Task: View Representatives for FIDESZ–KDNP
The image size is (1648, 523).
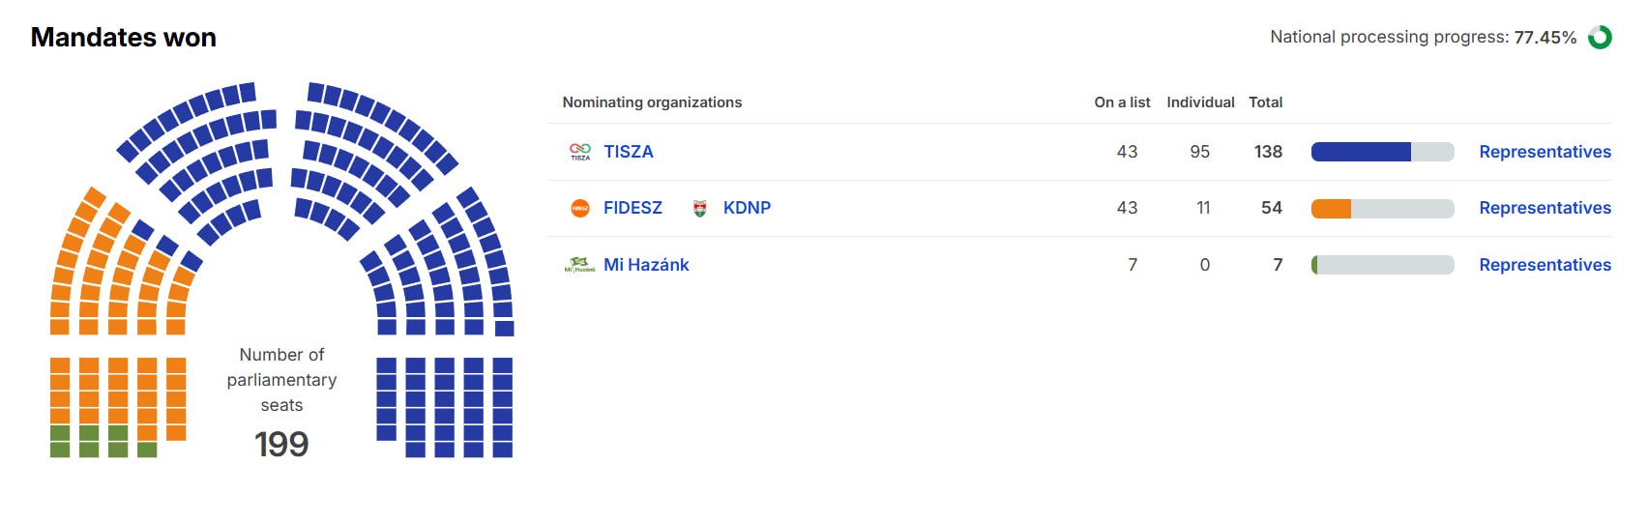Action: (1545, 208)
